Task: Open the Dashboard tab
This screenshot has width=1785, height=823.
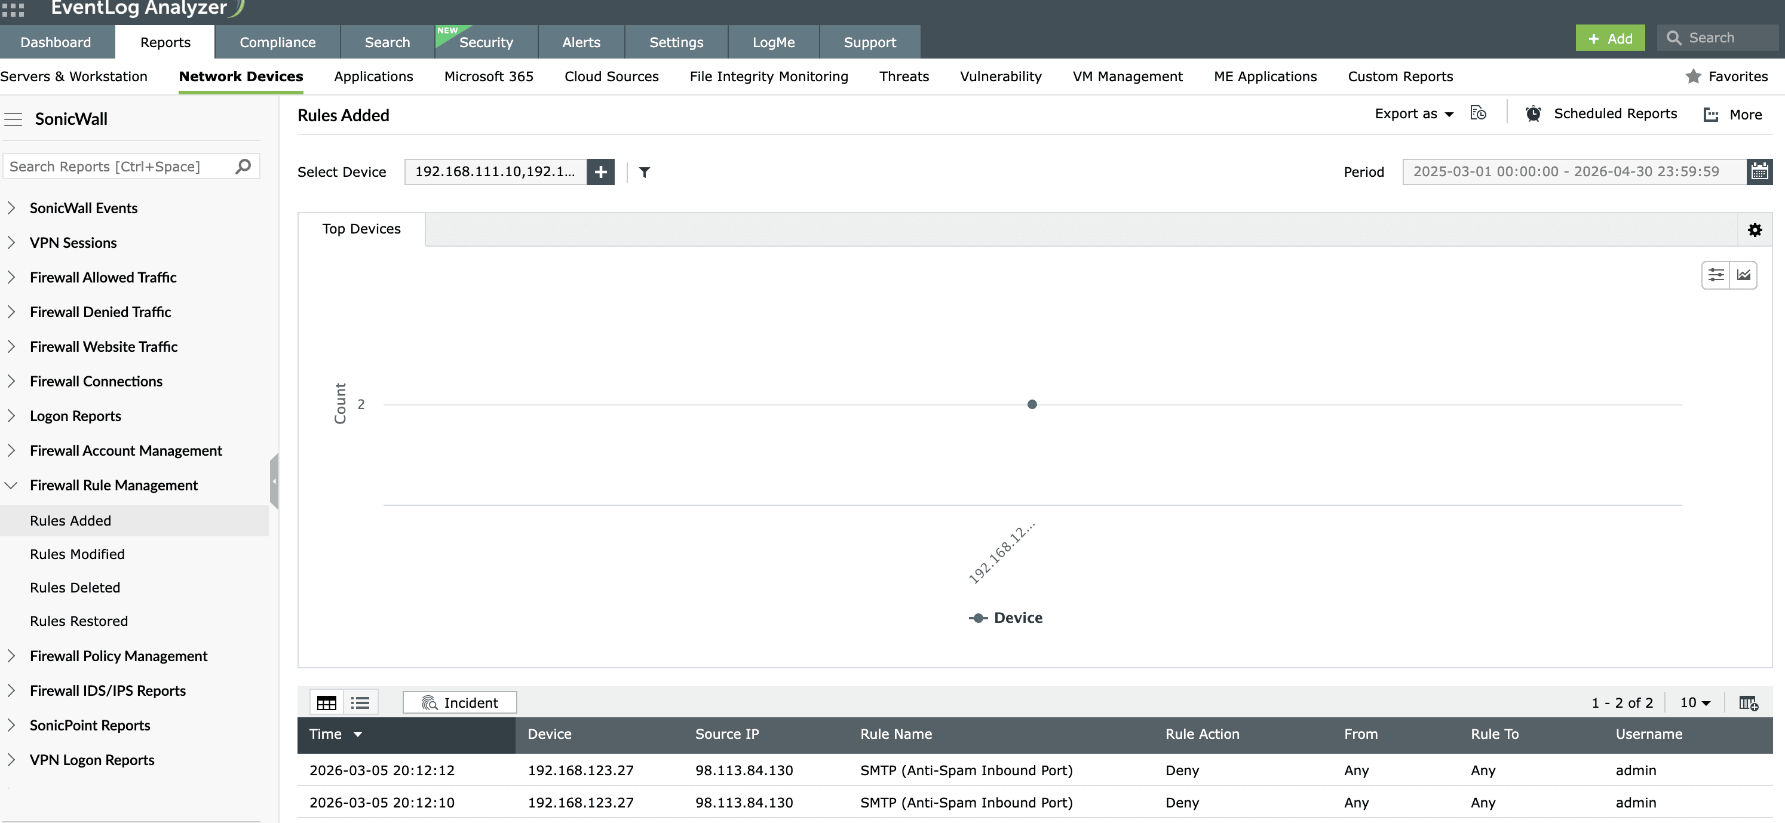Action: tap(56, 42)
